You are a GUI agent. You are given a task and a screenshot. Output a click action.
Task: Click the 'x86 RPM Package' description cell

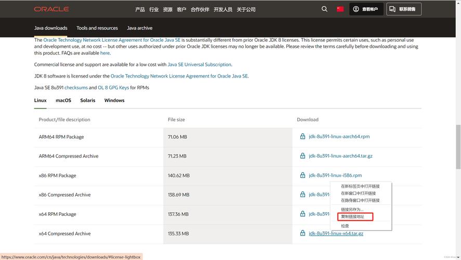point(99,176)
